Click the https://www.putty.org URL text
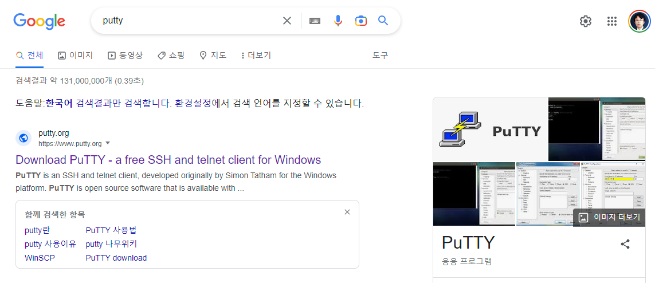This screenshot has width=655, height=283. (70, 144)
